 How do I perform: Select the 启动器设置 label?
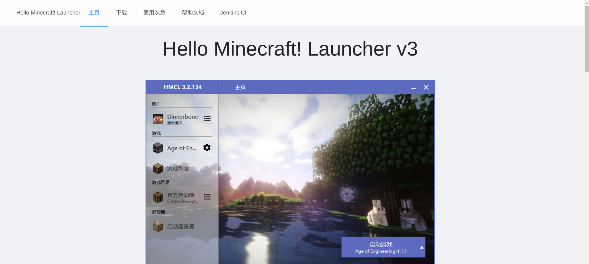point(181,227)
